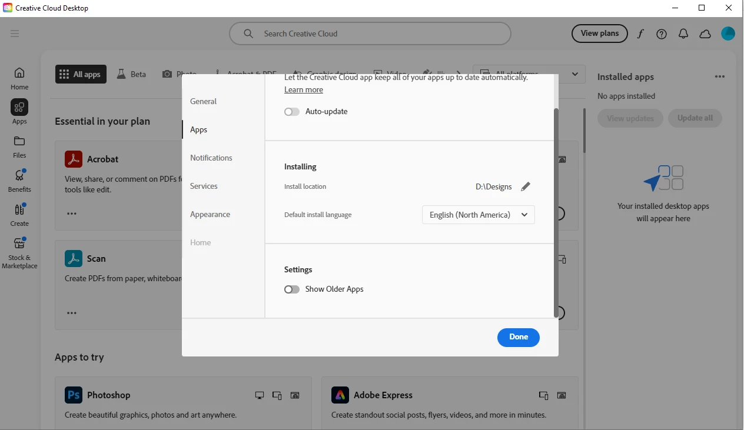Click the search magnifier icon
This screenshot has height=430, width=744.
coord(248,34)
